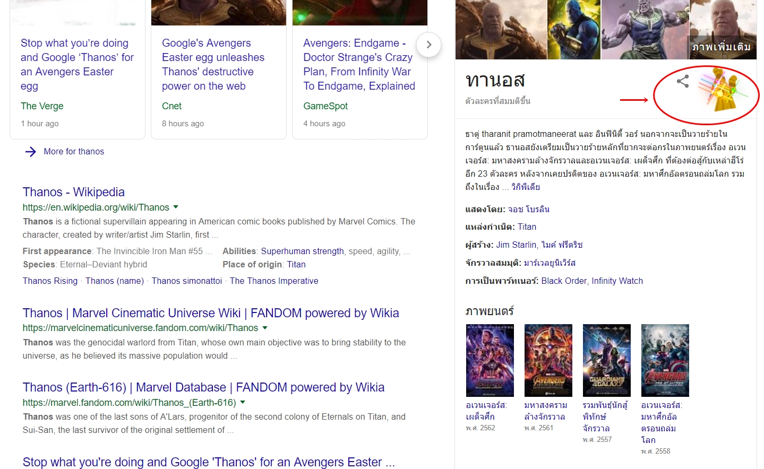Open the Age of Ultron movie poster

(x=665, y=361)
